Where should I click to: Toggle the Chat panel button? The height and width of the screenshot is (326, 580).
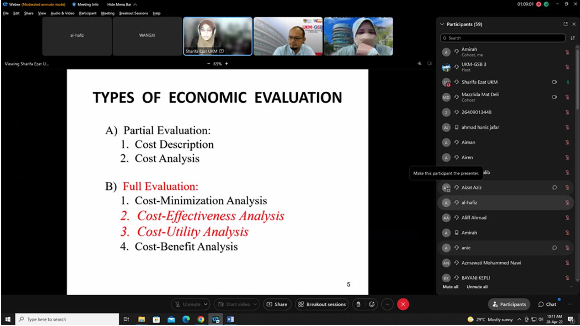click(547, 304)
